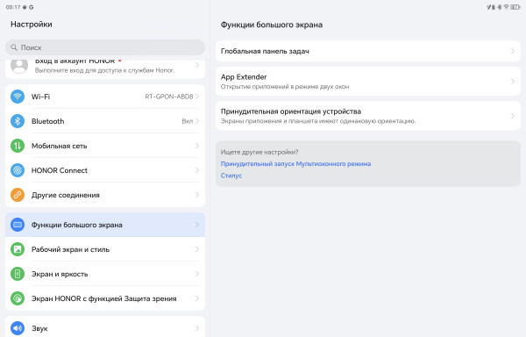
Task: Follow Принудительный запуск Мультиоконного режима link
Action: coord(295,164)
